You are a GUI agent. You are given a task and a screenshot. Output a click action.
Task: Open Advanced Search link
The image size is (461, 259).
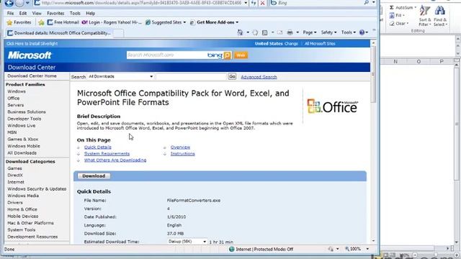(259, 77)
